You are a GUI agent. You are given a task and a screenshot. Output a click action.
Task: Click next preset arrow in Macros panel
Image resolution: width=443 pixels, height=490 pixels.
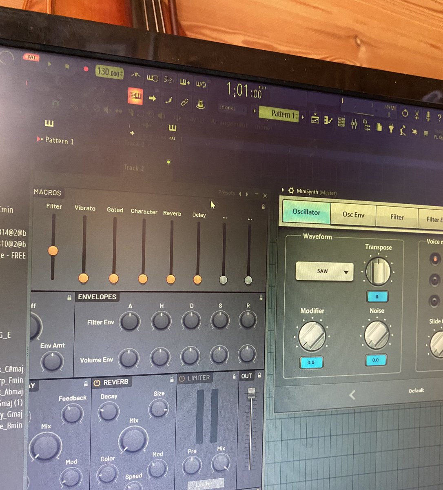247,194
